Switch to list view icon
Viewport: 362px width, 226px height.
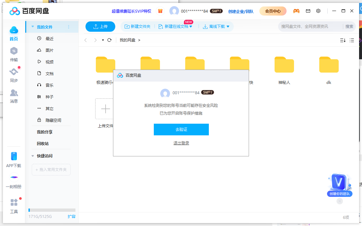(x=352, y=40)
